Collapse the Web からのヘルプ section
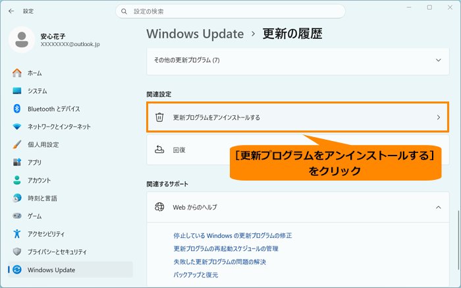461x288 pixels. point(438,208)
